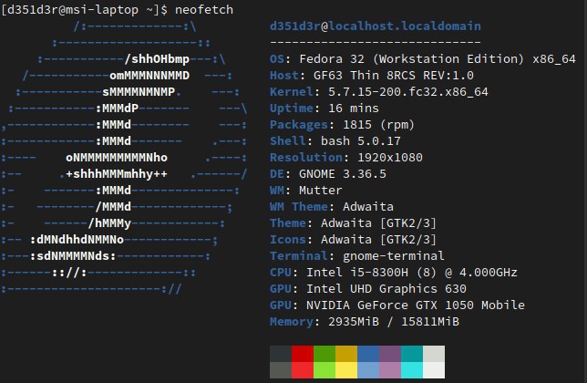Click the Packages line 1815 (rpm)
587x383 pixels.
point(342,125)
